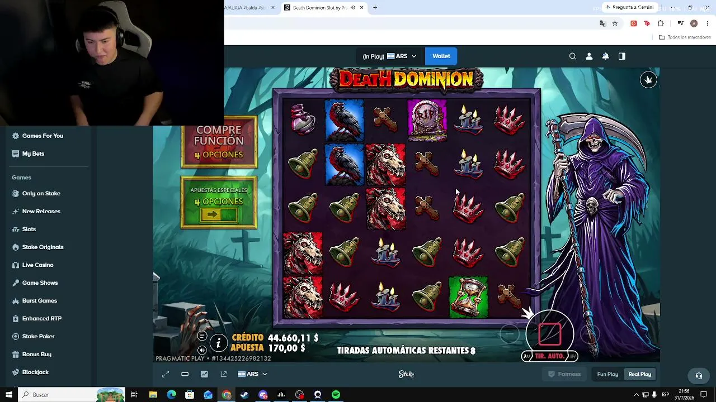Go to Game Shows
This screenshot has width=716, height=402.
[40, 283]
